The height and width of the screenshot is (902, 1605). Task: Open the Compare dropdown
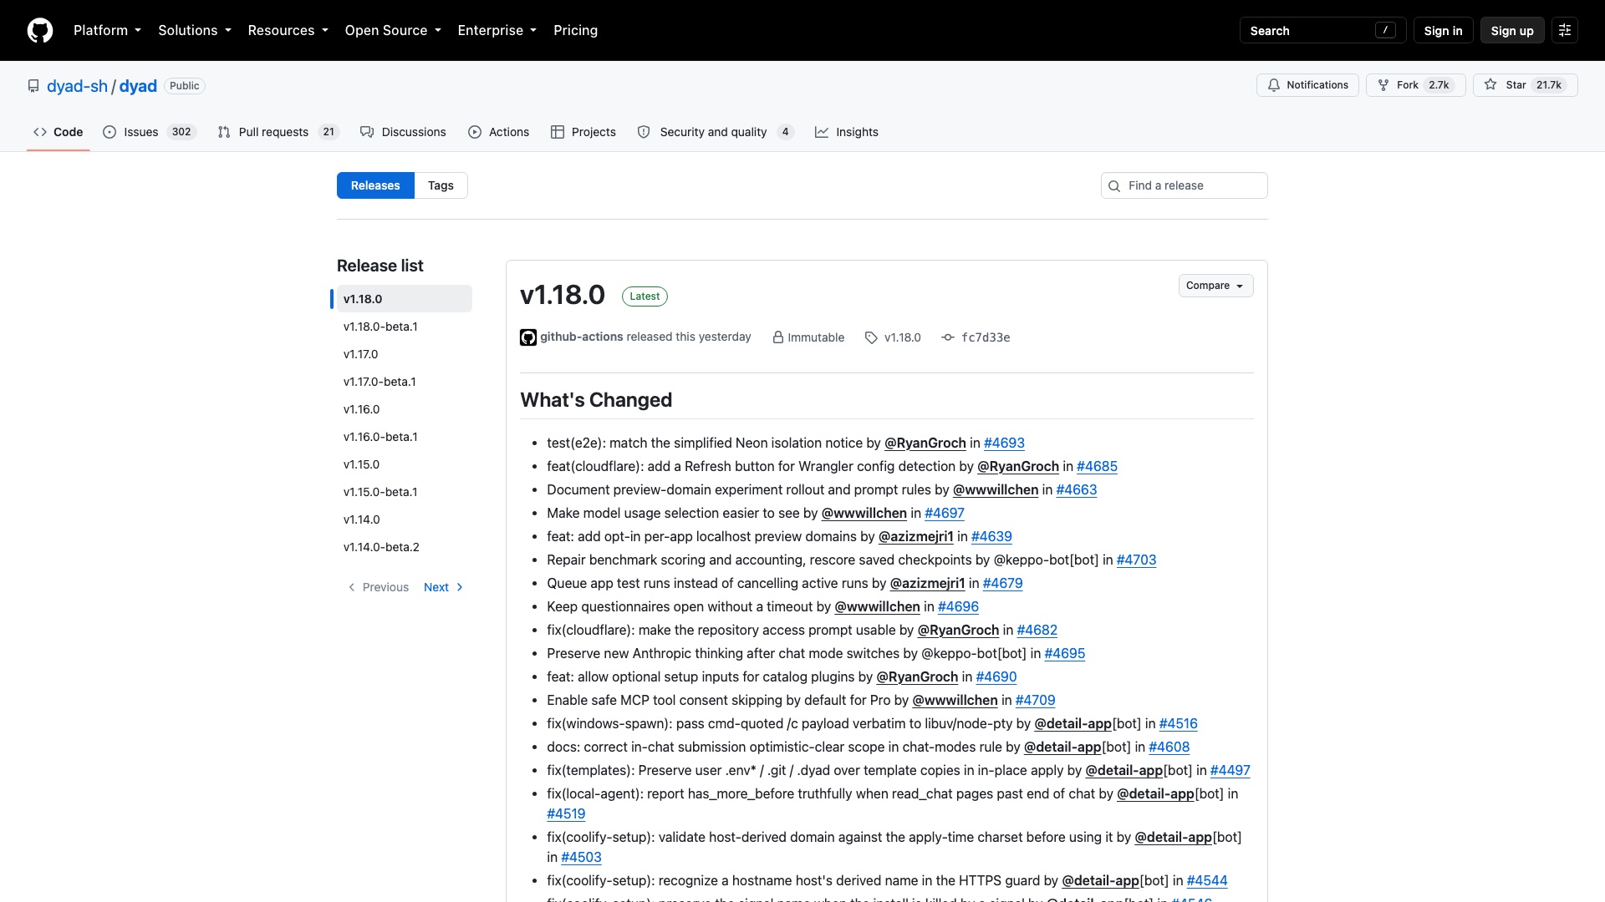pos(1215,286)
